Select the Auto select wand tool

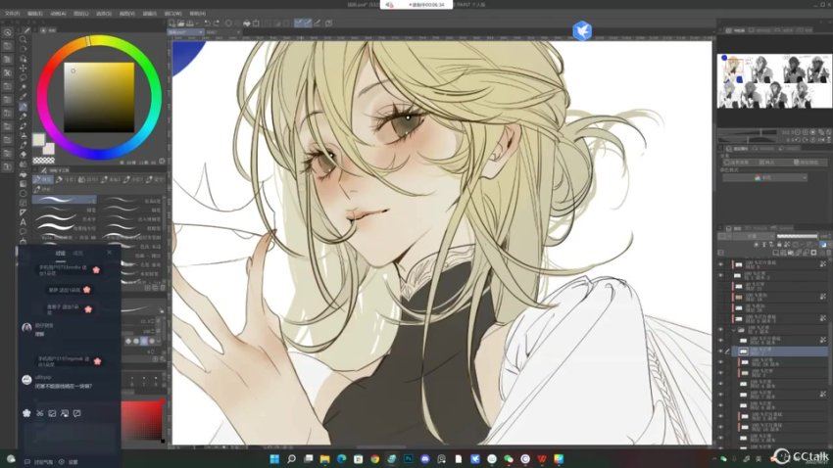(x=24, y=87)
